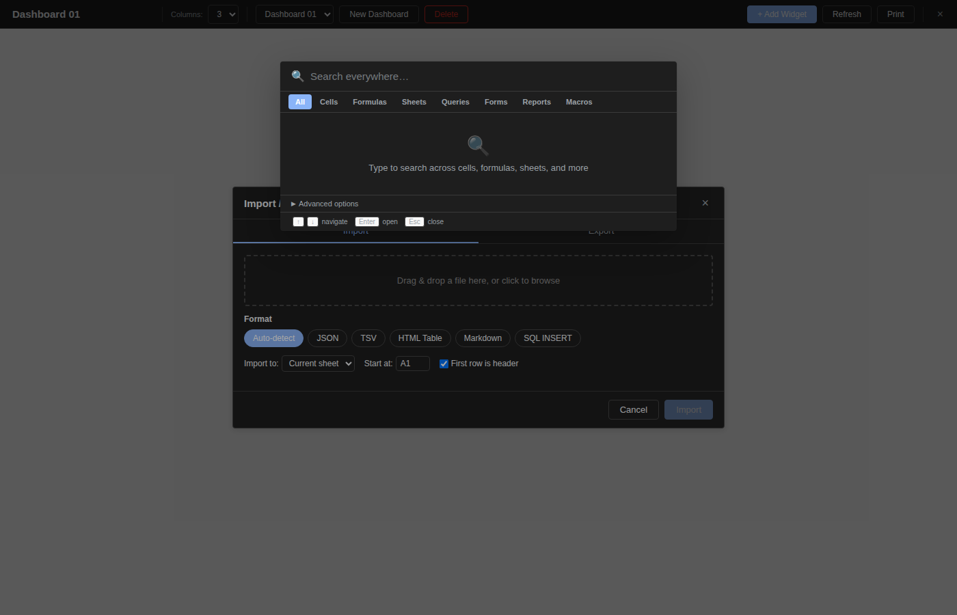Image resolution: width=957 pixels, height=615 pixels.
Task: Click the down arrow navigate key hint
Action: (312, 221)
